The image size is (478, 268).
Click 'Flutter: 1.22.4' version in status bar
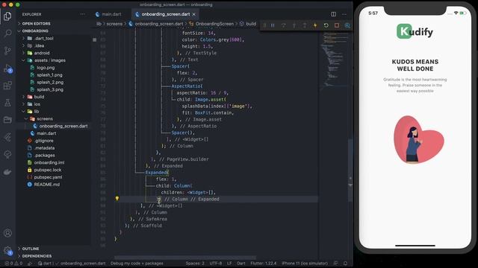pos(264,263)
